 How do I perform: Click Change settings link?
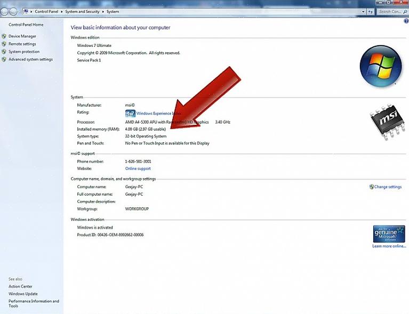click(x=388, y=187)
